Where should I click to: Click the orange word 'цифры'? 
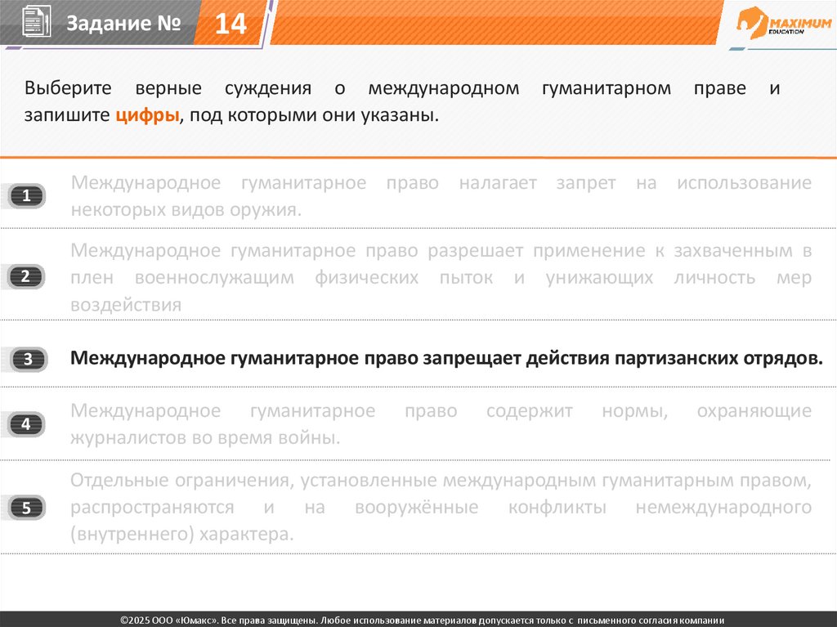click(x=147, y=114)
